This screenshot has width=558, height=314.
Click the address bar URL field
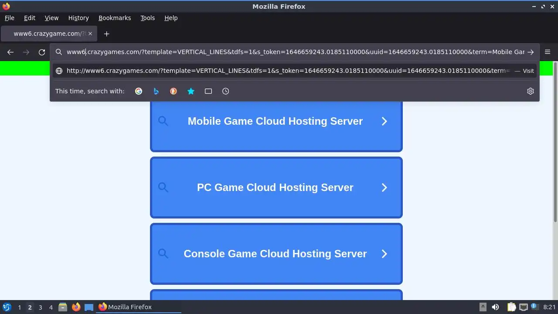tap(295, 52)
